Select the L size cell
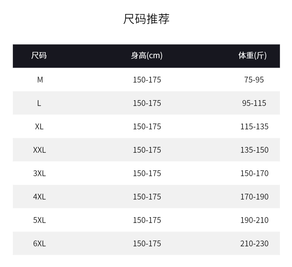This screenshot has height=267, width=292. click(x=39, y=103)
